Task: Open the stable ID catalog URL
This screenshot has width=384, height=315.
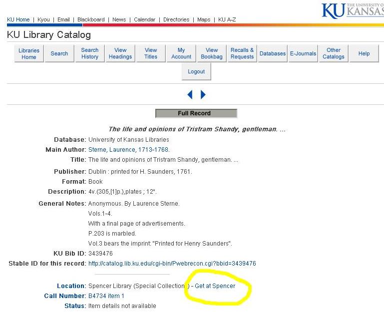Action: 172,264
